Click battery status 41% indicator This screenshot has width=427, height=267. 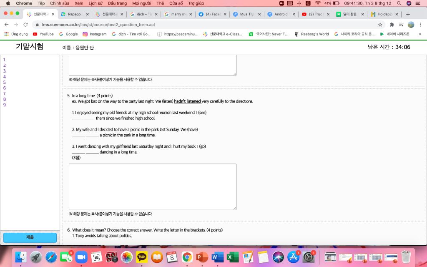tap(332, 3)
